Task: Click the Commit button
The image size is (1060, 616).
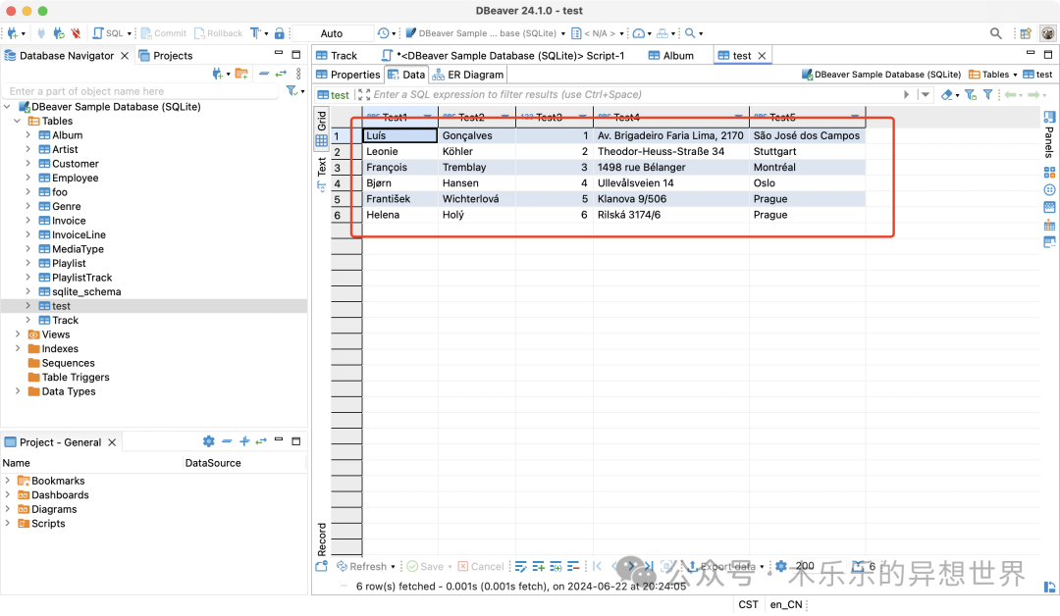Action: (163, 33)
